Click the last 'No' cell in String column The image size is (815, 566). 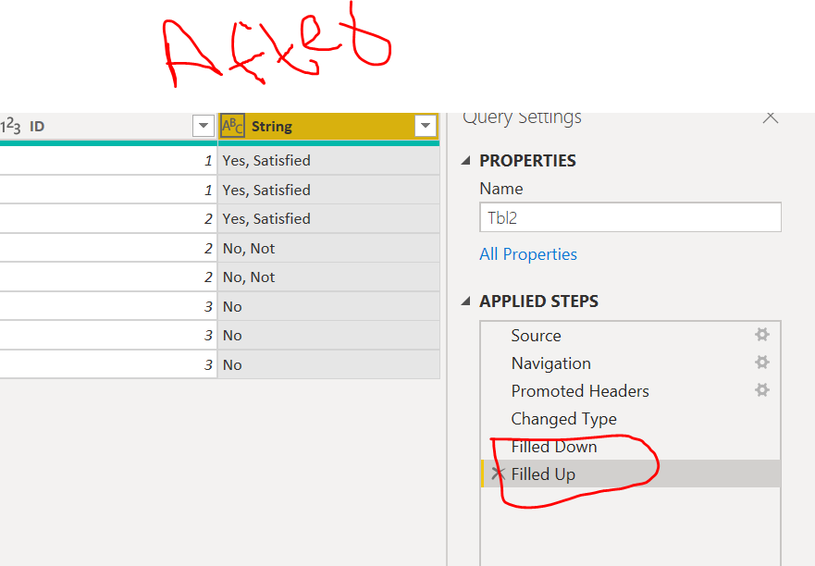[328, 365]
